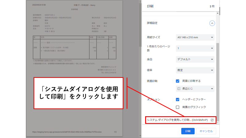The image size is (246, 138).
Task: Uncheck 両面に印刷する checkbox
Action: 177,81
